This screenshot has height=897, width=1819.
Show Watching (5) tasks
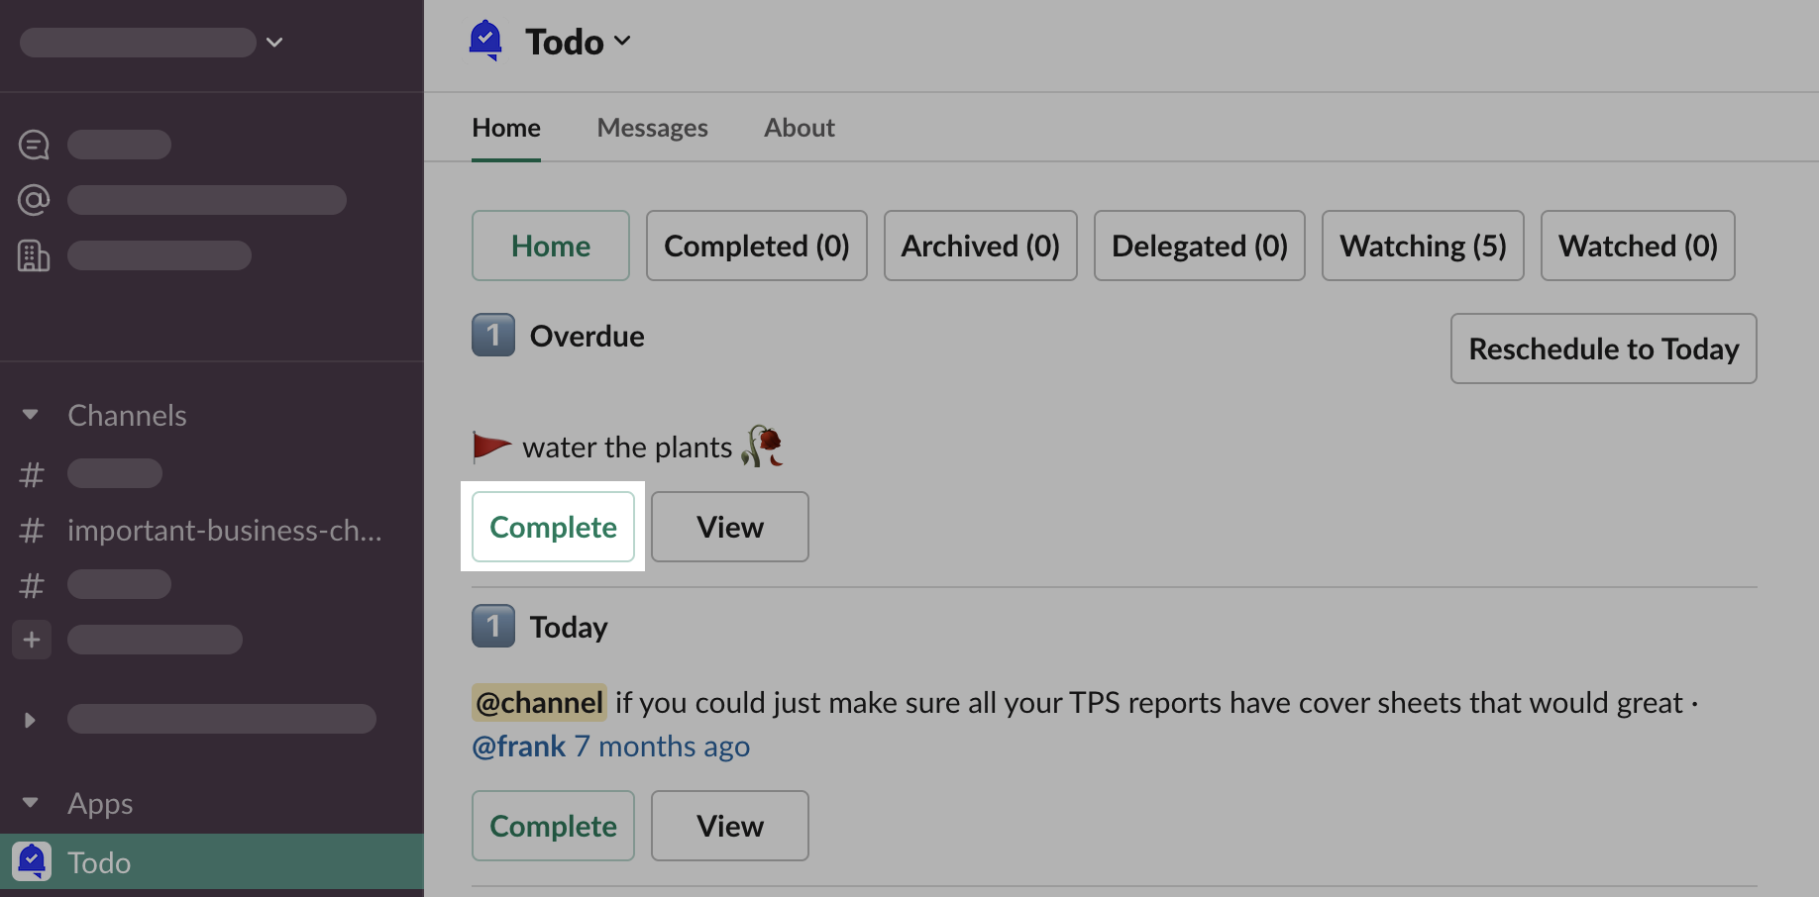[1423, 246]
